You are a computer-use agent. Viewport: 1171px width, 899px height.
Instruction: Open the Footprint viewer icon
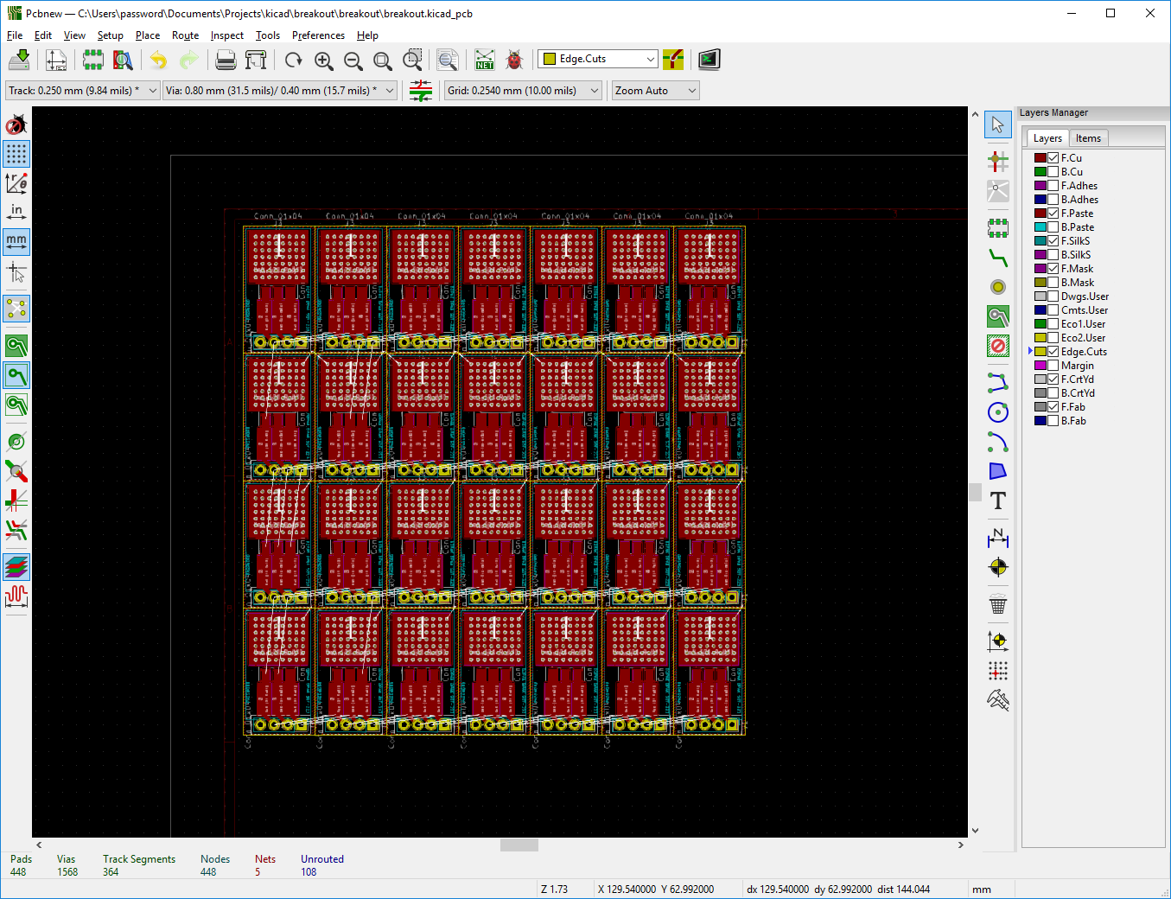[123, 60]
